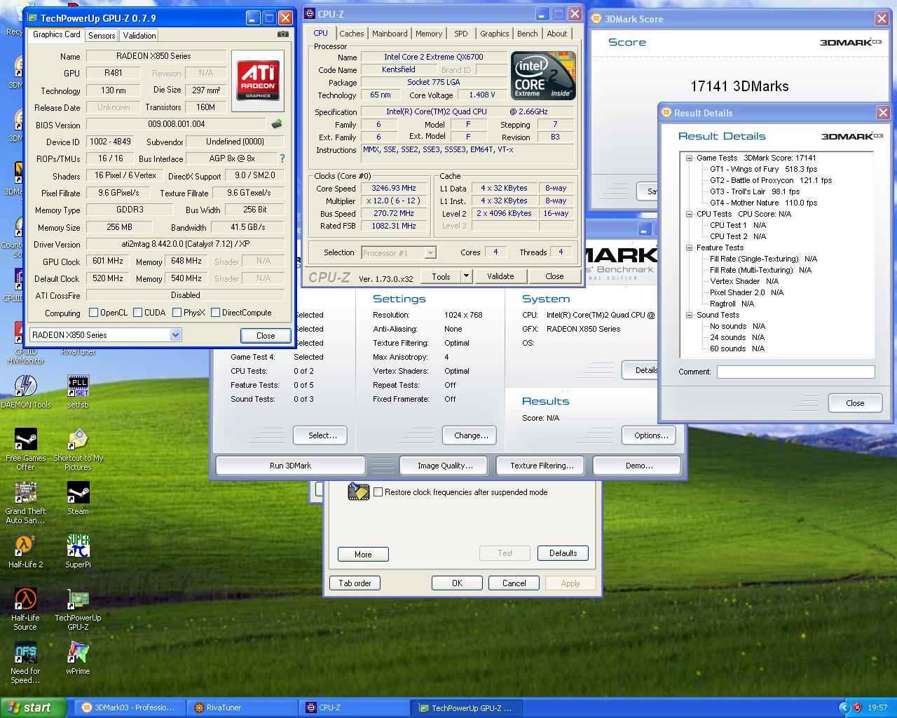Collapse the Game Tests tree node
The width and height of the screenshot is (897, 718).
[689, 158]
